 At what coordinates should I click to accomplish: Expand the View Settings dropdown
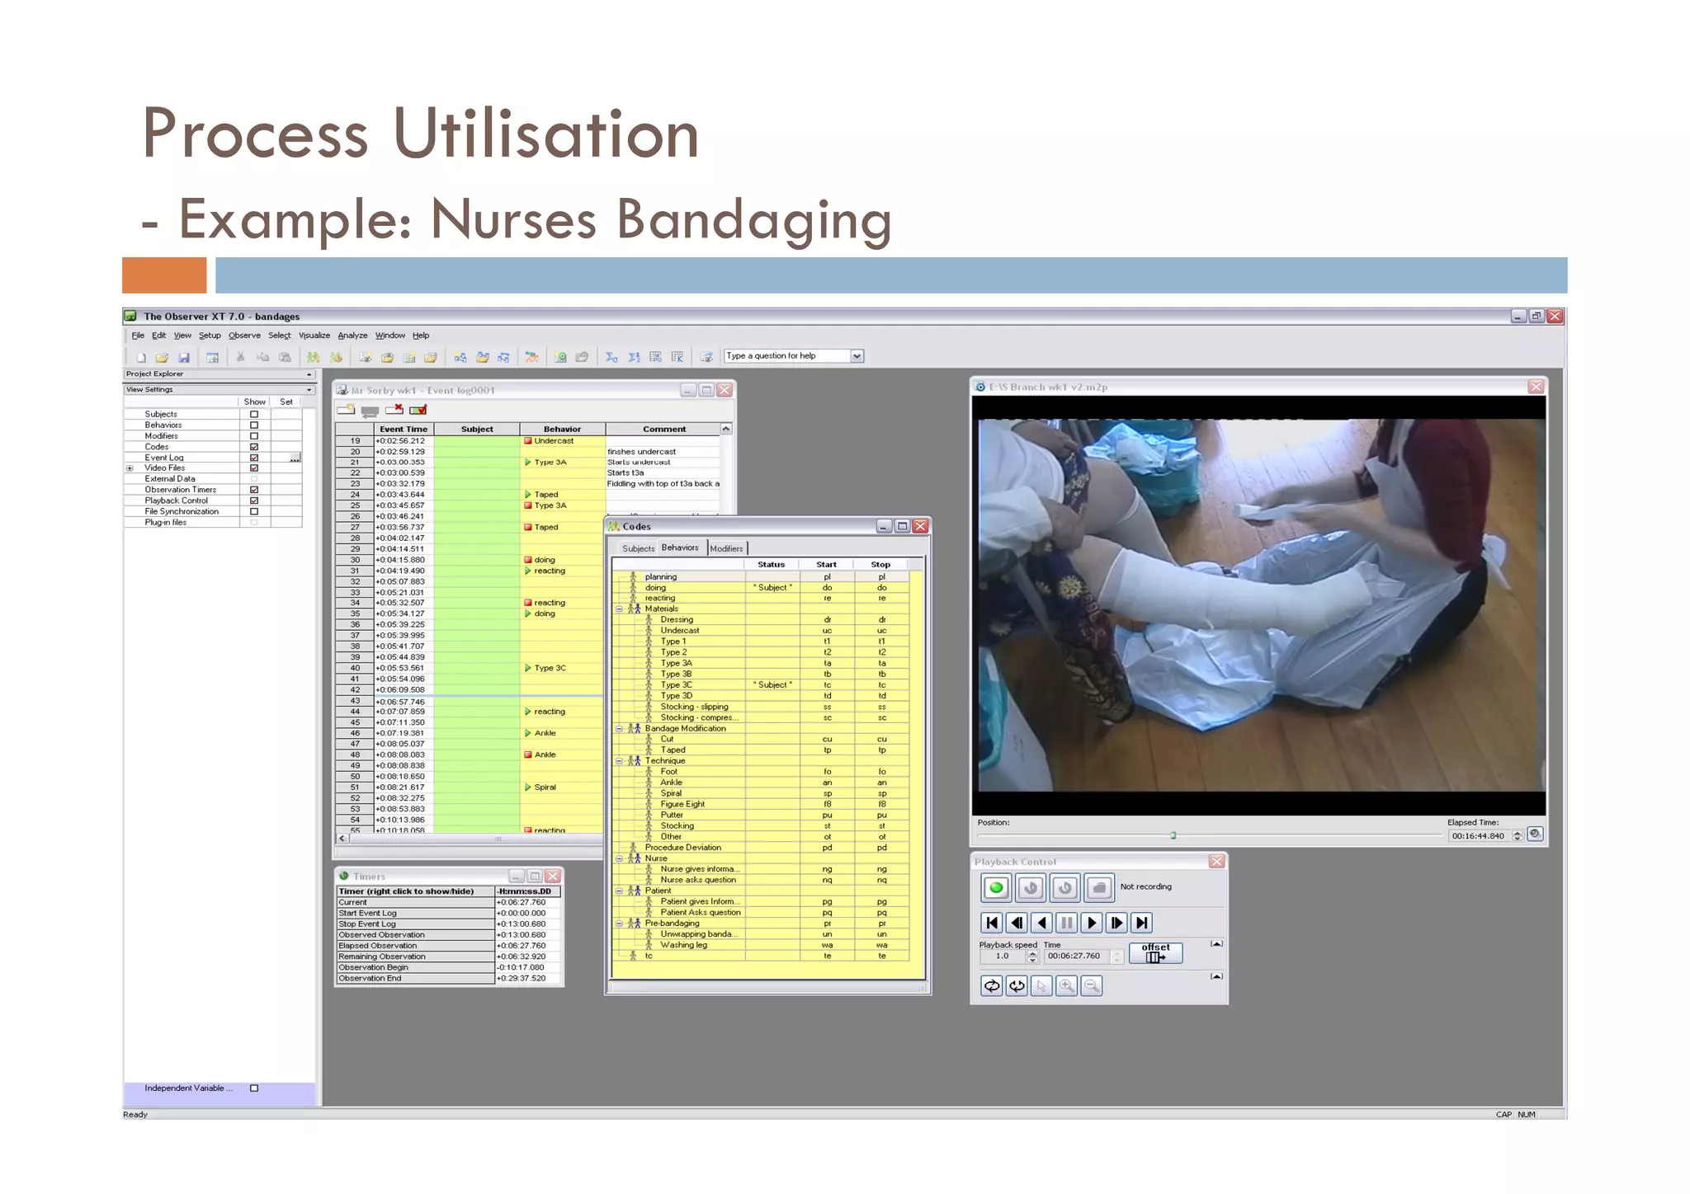309,389
